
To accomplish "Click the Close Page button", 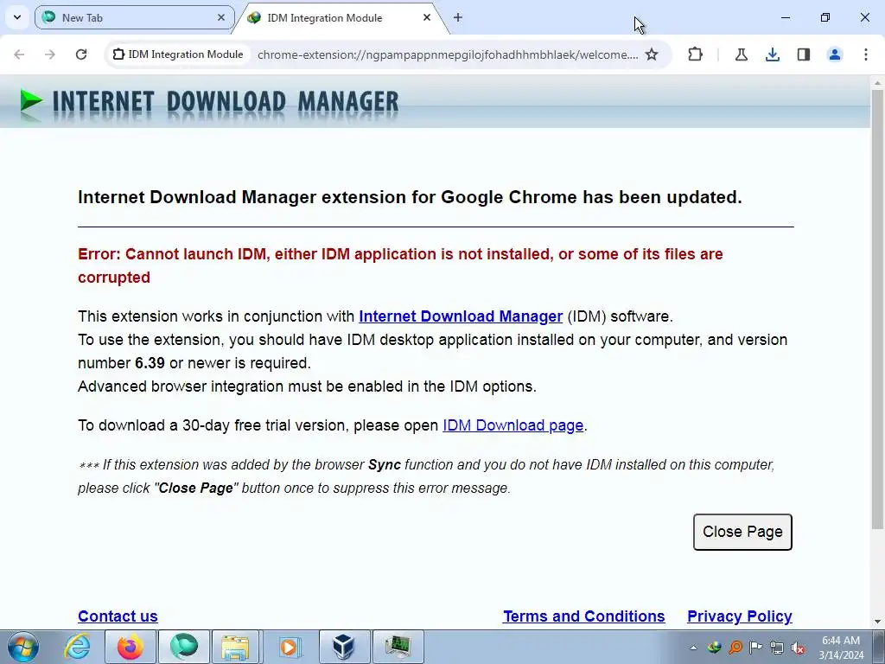I will coord(742,532).
